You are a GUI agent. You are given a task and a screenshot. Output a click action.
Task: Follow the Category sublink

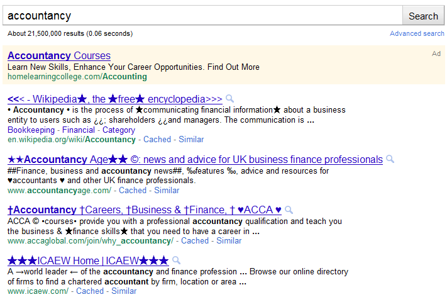(x=119, y=130)
